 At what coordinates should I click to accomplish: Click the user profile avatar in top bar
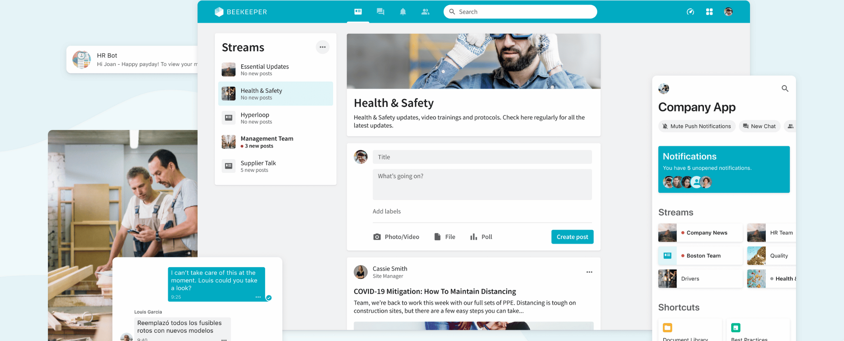pos(728,11)
